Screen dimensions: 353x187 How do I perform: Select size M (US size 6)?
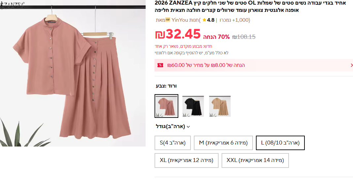pos(223,143)
